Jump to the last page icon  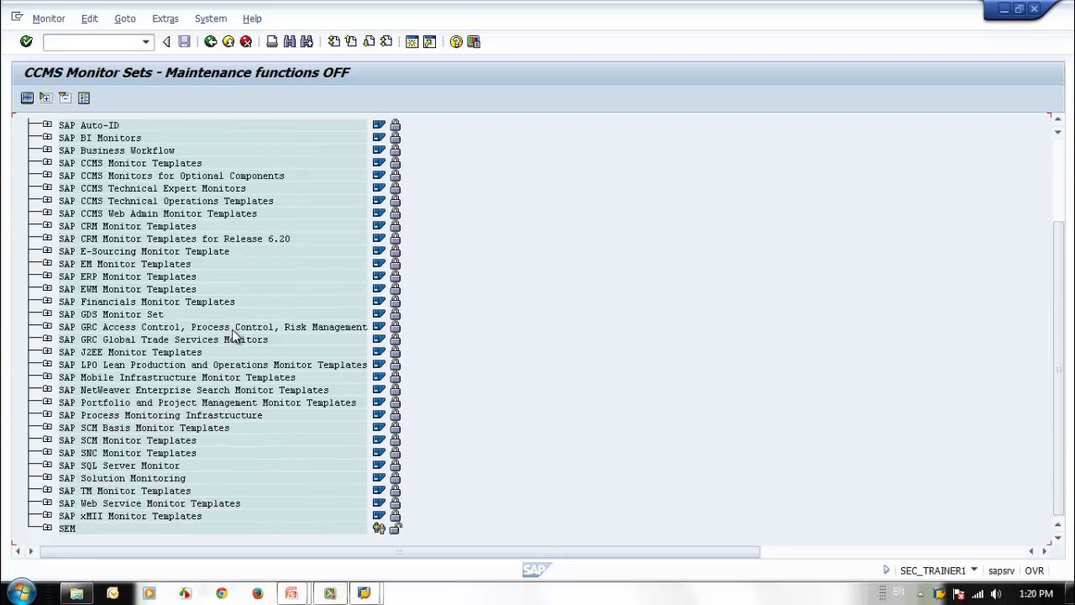(386, 42)
